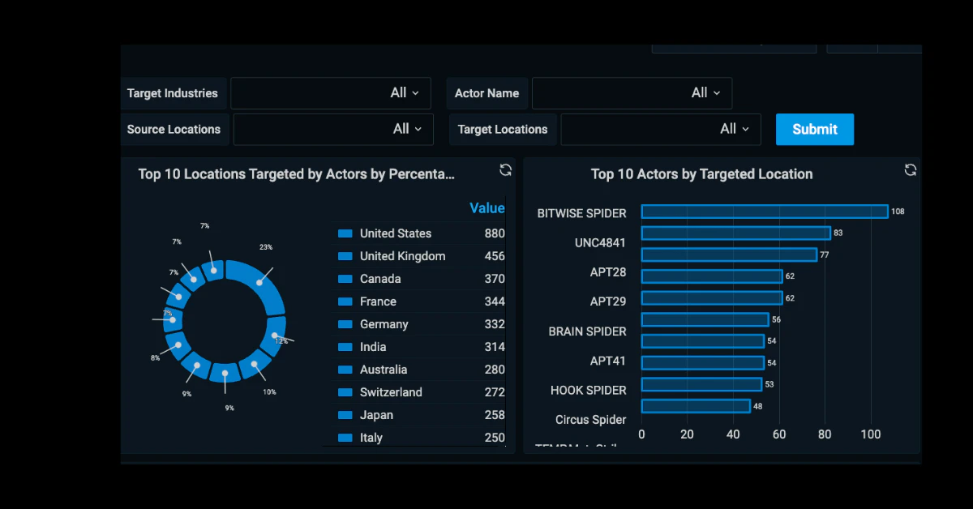Click the legend table scrollbar
This screenshot has height=509, width=973.
tap(506, 320)
